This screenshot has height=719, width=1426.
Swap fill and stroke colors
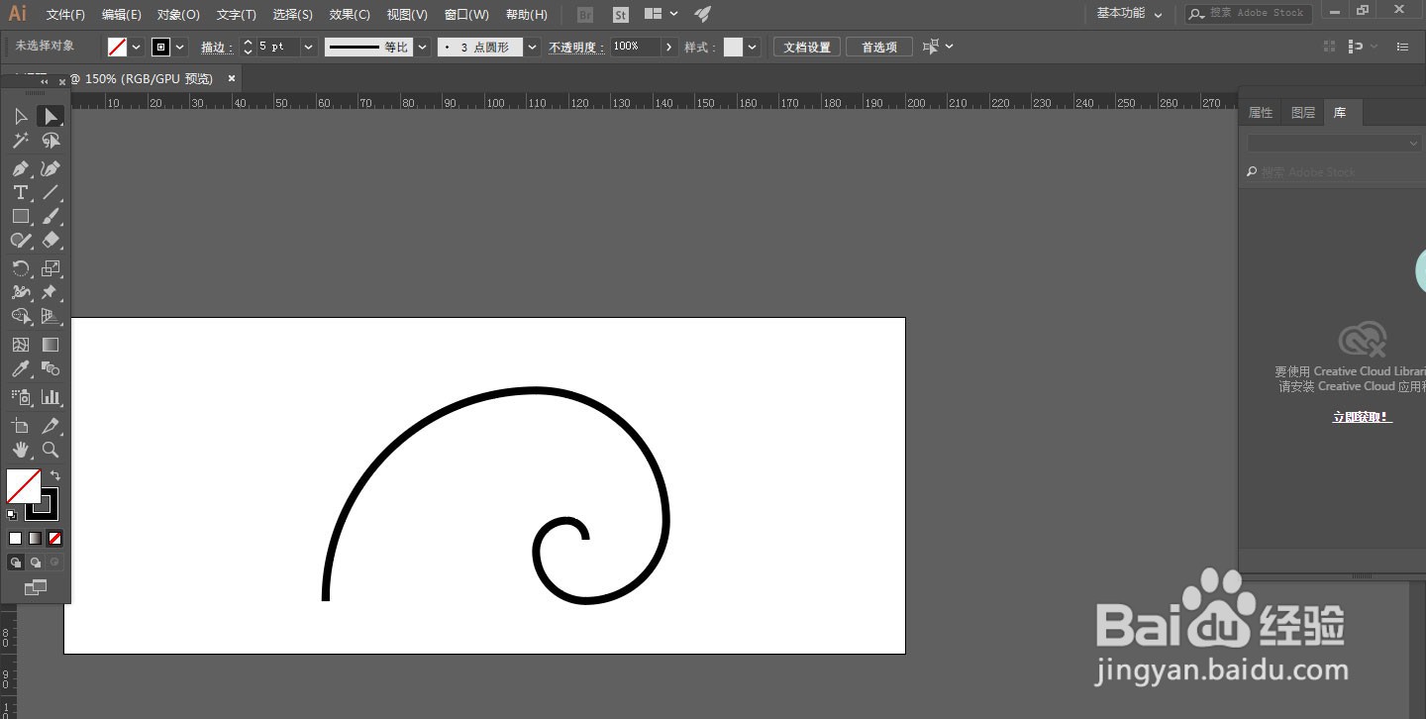point(55,475)
